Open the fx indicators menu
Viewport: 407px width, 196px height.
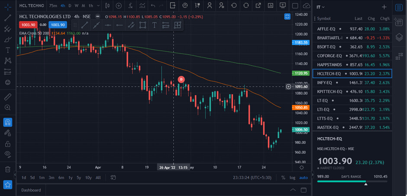tap(131, 6)
